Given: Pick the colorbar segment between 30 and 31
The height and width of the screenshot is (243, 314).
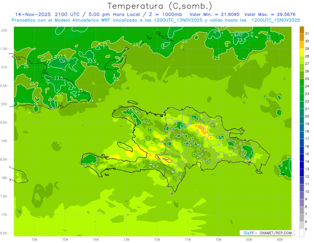Looking at the screenshot, I should pos(302,37).
